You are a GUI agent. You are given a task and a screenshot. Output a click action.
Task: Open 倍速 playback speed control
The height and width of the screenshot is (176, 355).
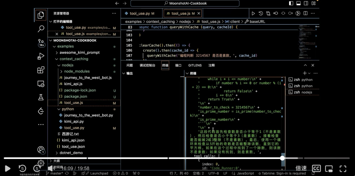pos(301,168)
